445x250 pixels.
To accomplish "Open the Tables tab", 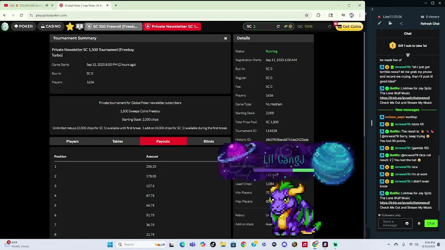I will (x=118, y=141).
